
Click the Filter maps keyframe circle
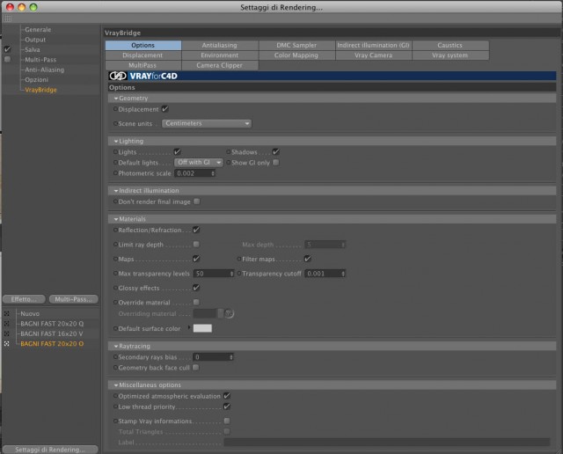coord(239,259)
